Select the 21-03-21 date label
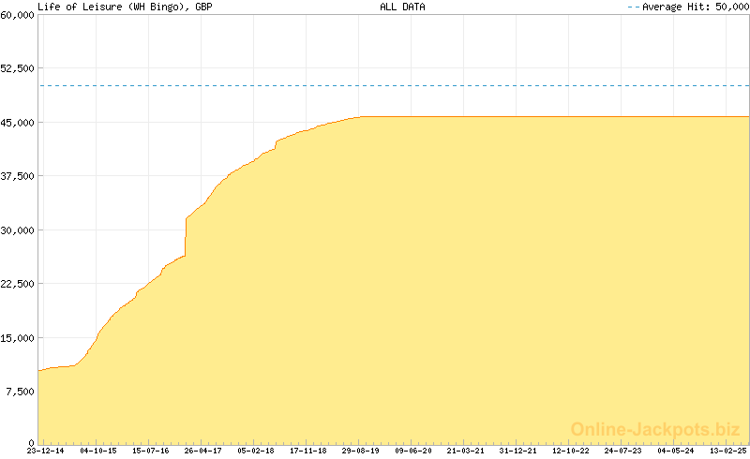This screenshot has height=459, width=750. (x=465, y=451)
